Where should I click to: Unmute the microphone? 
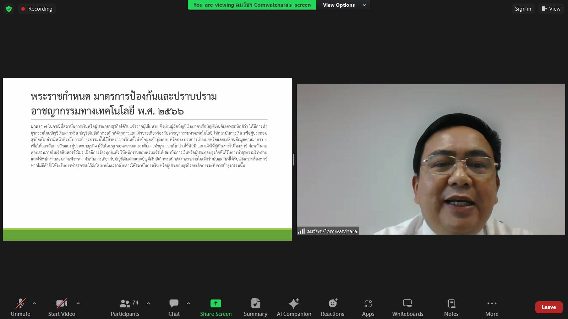pos(20,308)
